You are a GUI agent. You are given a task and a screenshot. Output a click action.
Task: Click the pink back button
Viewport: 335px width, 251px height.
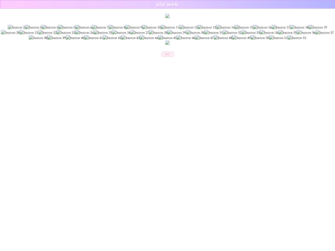(x=167, y=54)
